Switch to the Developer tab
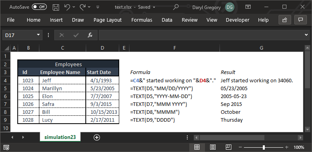This screenshot has width=312, height=152. point(238,20)
